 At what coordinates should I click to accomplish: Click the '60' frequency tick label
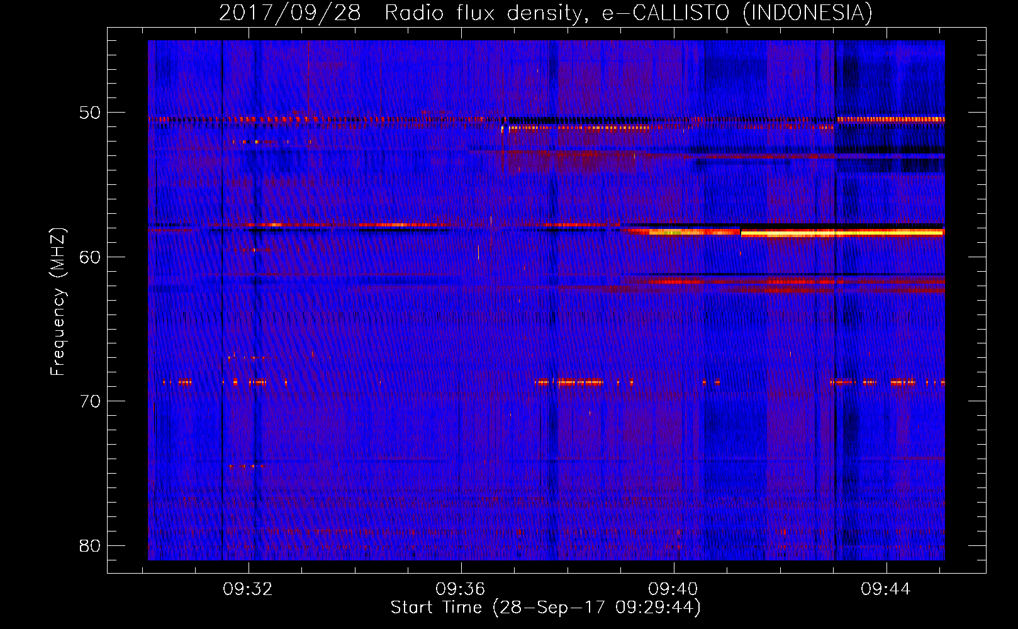pyautogui.click(x=90, y=257)
